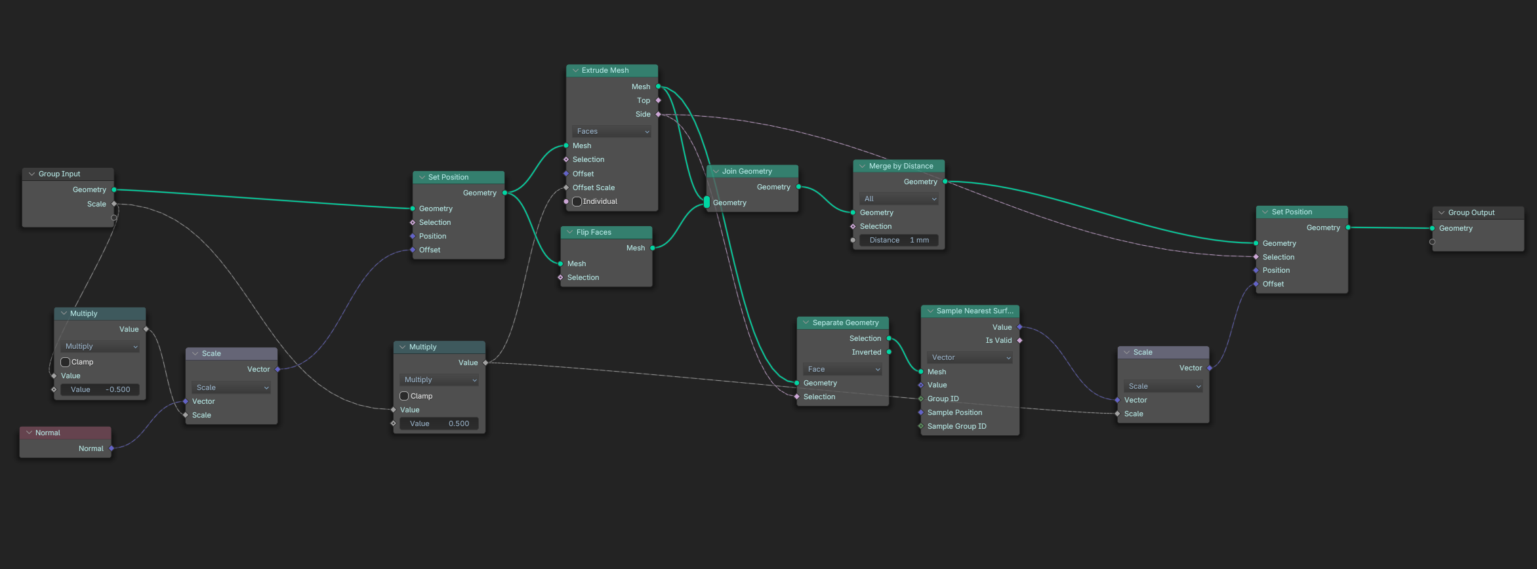
Task: Click the Geometry input socket of Group Output
Action: [x=1433, y=229]
